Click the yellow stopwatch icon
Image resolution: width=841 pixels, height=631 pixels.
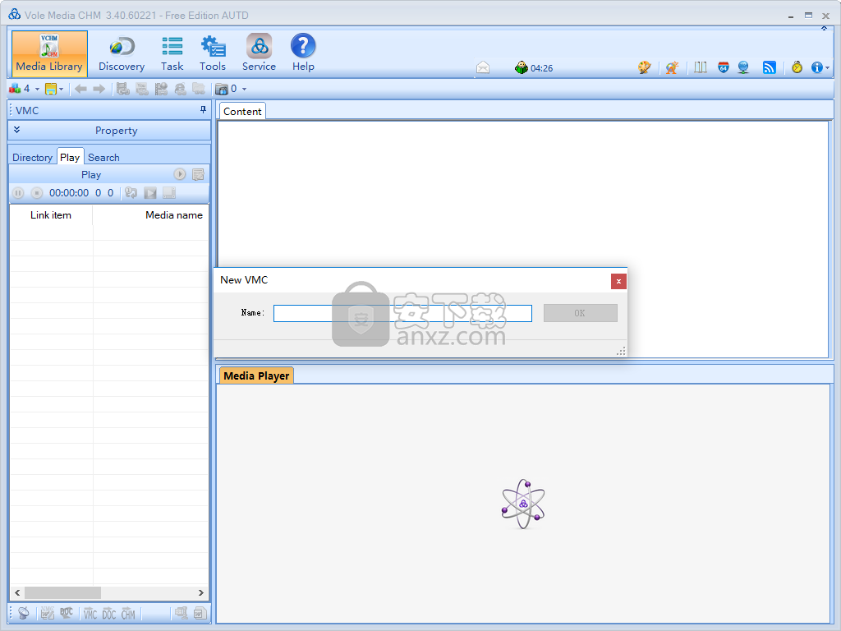(797, 68)
